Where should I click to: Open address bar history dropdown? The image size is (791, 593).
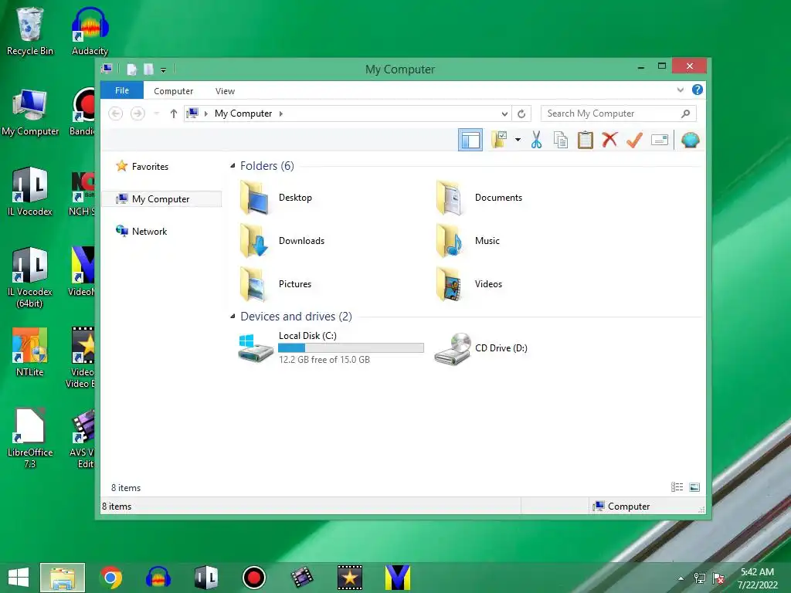coord(504,114)
